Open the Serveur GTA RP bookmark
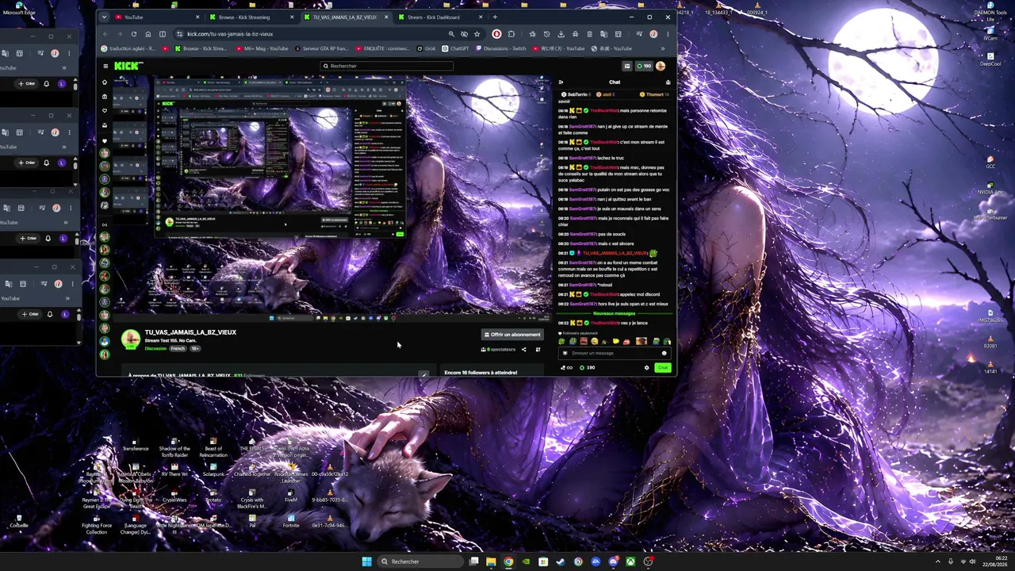 click(321, 48)
